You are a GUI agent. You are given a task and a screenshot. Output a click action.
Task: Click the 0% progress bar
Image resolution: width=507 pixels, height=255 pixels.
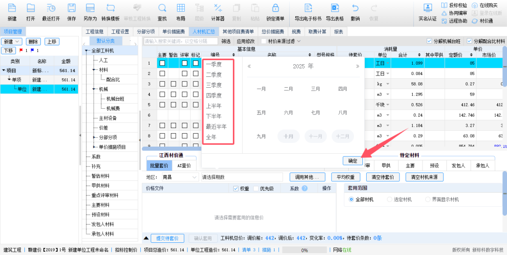(x=305, y=250)
